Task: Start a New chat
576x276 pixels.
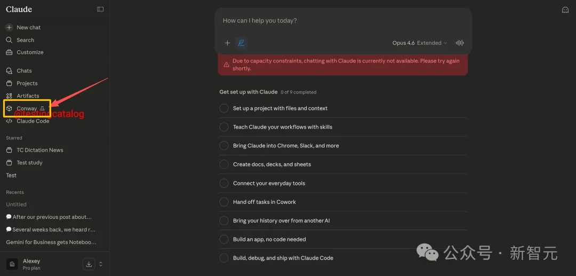Action: [x=28, y=27]
